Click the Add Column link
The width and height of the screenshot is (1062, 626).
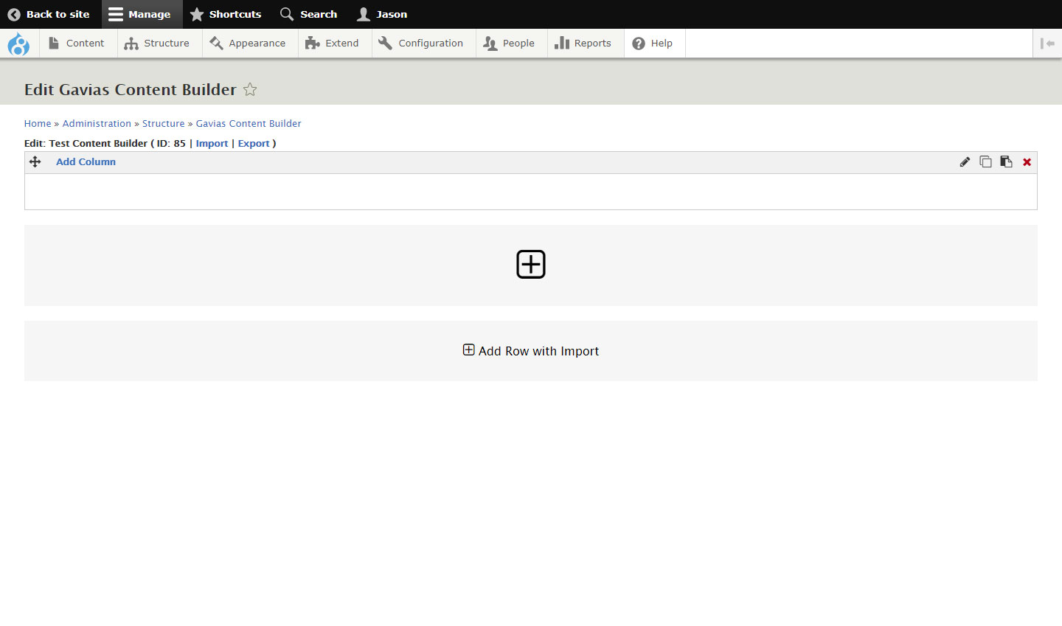[86, 161]
